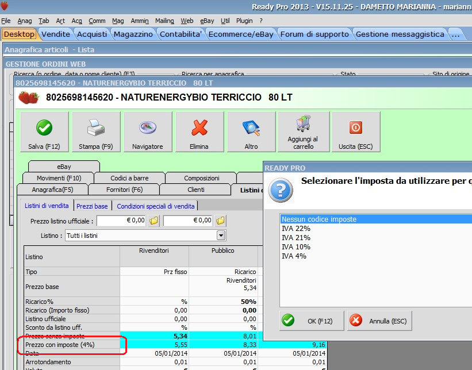This screenshot has width=472, height=370.
Task: Click the Uscita (ESC) exit button
Action: (x=356, y=132)
